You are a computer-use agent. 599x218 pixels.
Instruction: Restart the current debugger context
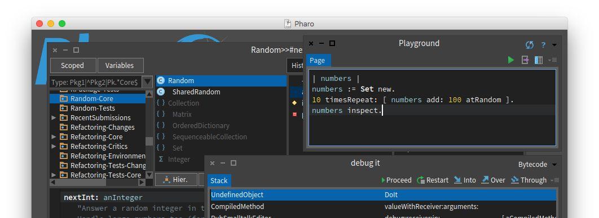(433, 180)
